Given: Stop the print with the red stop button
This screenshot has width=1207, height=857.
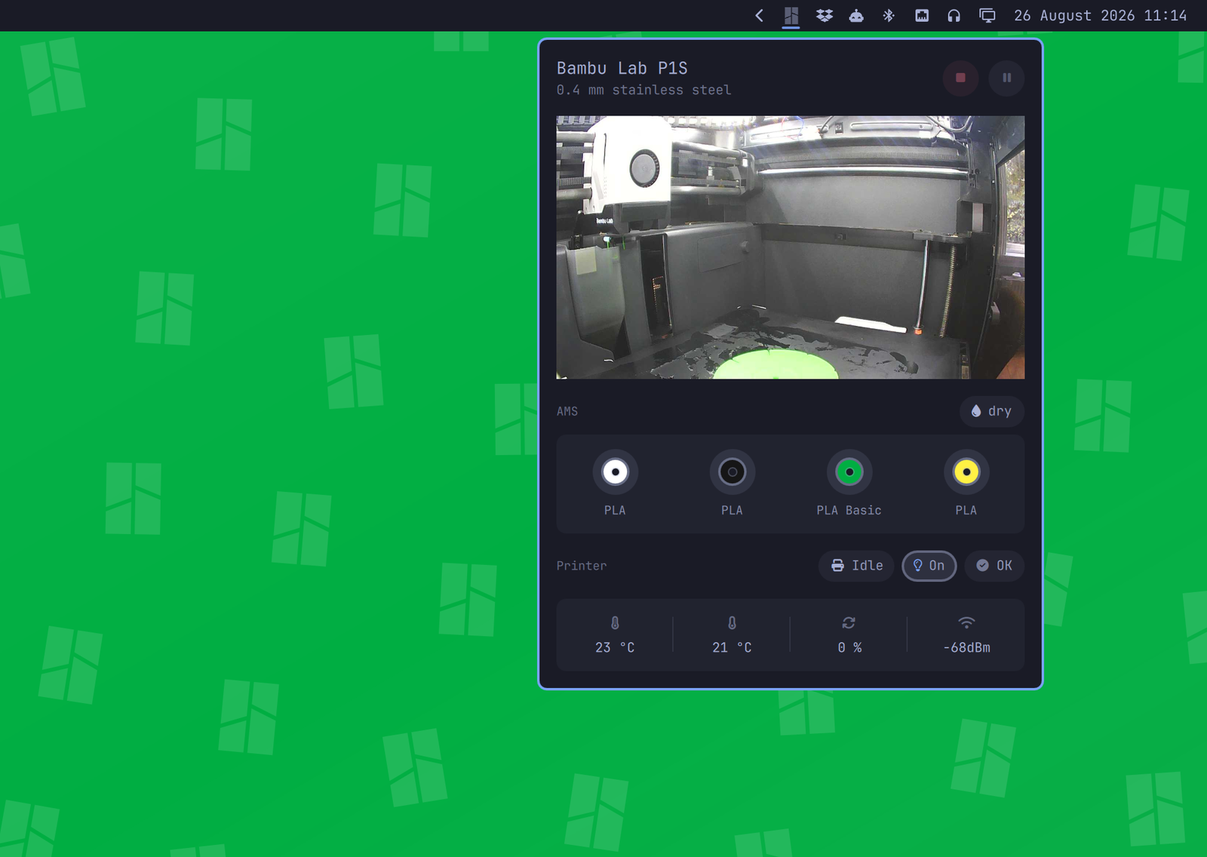Looking at the screenshot, I should click(x=960, y=78).
